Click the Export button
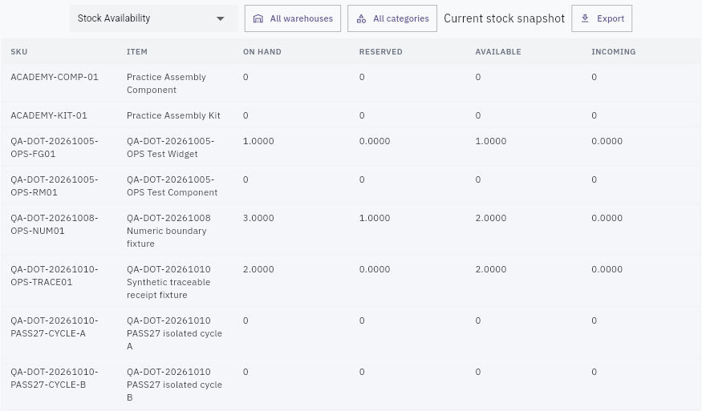 tap(602, 18)
